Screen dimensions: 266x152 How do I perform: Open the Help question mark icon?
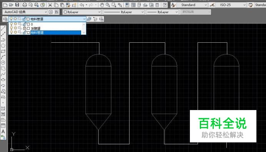(165, 5)
